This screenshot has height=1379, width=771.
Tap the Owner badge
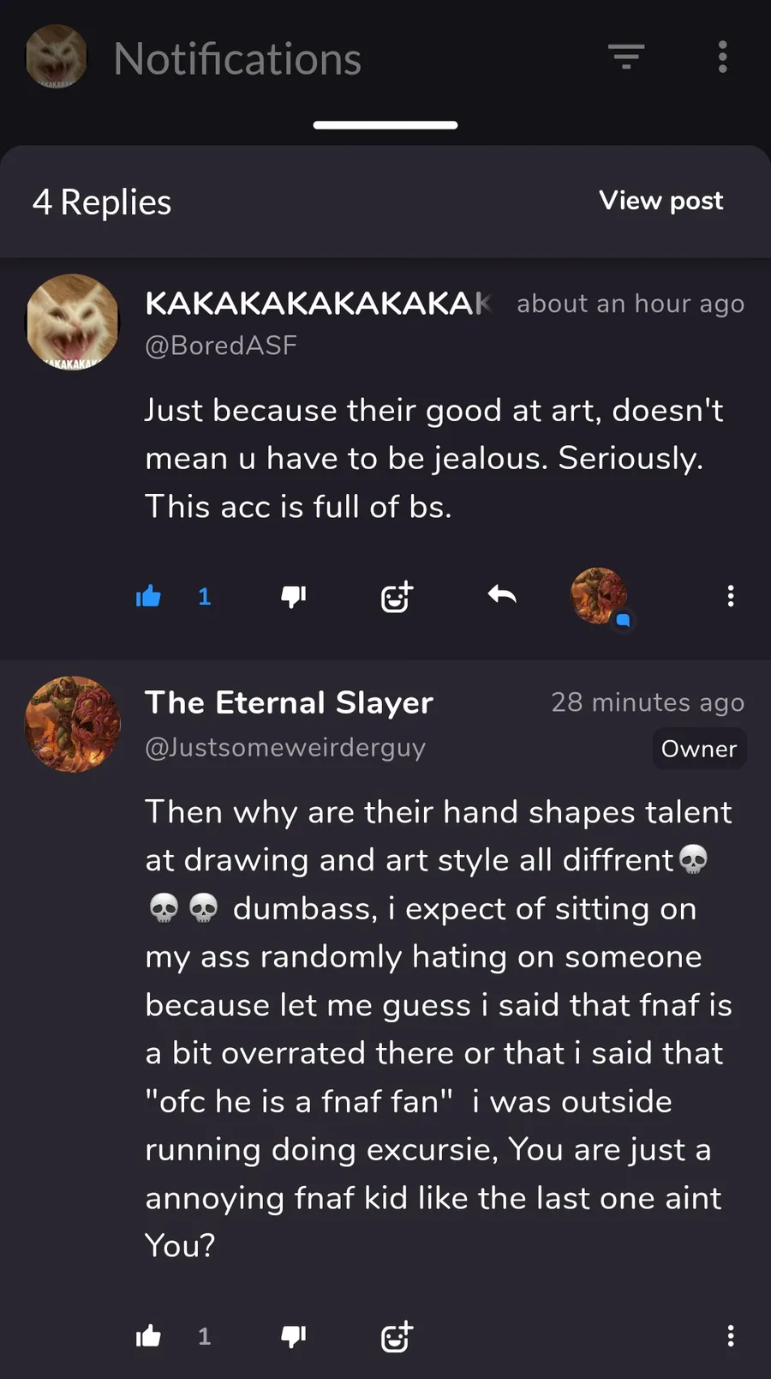(x=698, y=749)
